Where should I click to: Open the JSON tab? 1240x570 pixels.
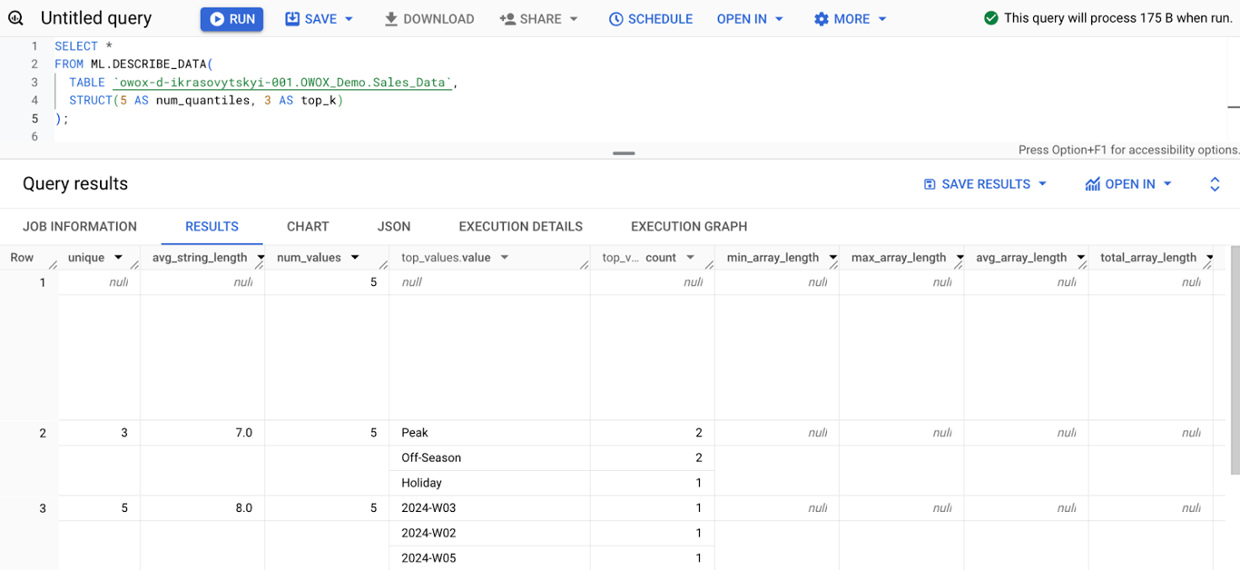(394, 227)
